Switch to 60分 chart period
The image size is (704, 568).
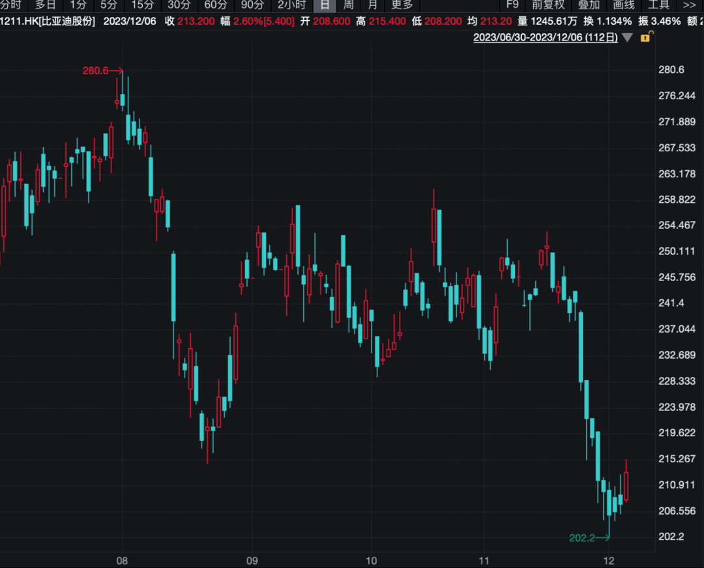(x=216, y=5)
